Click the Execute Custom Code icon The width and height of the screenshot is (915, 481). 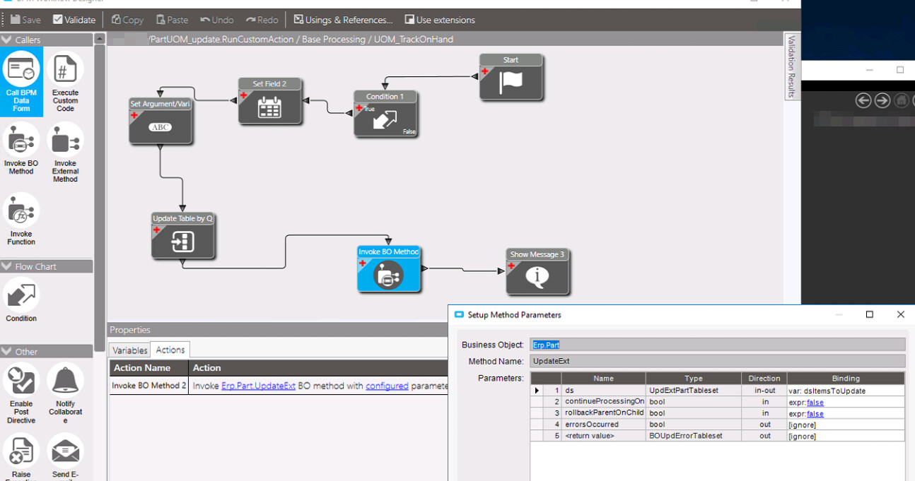(x=65, y=71)
